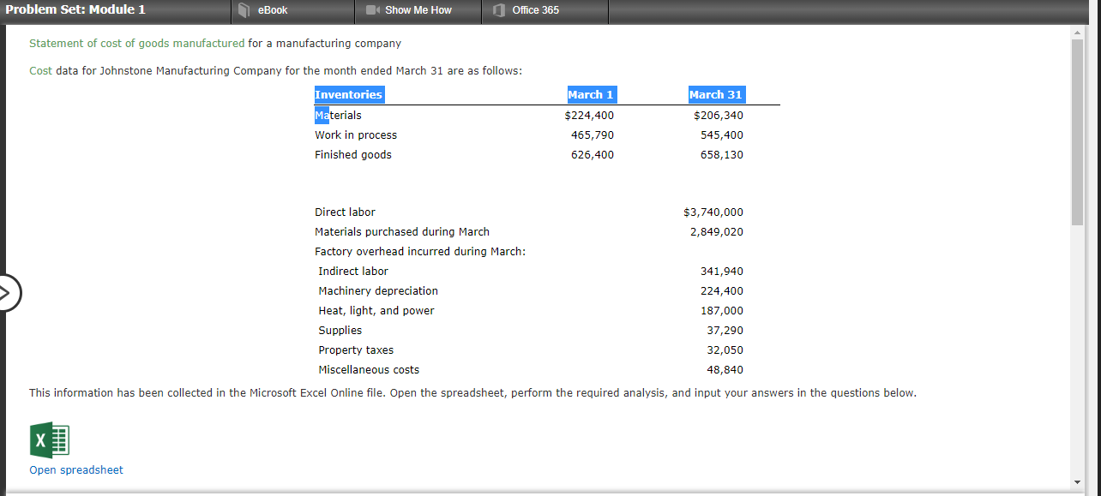Select the highlighted Inventories header cell
This screenshot has height=496, width=1101.
click(x=349, y=94)
